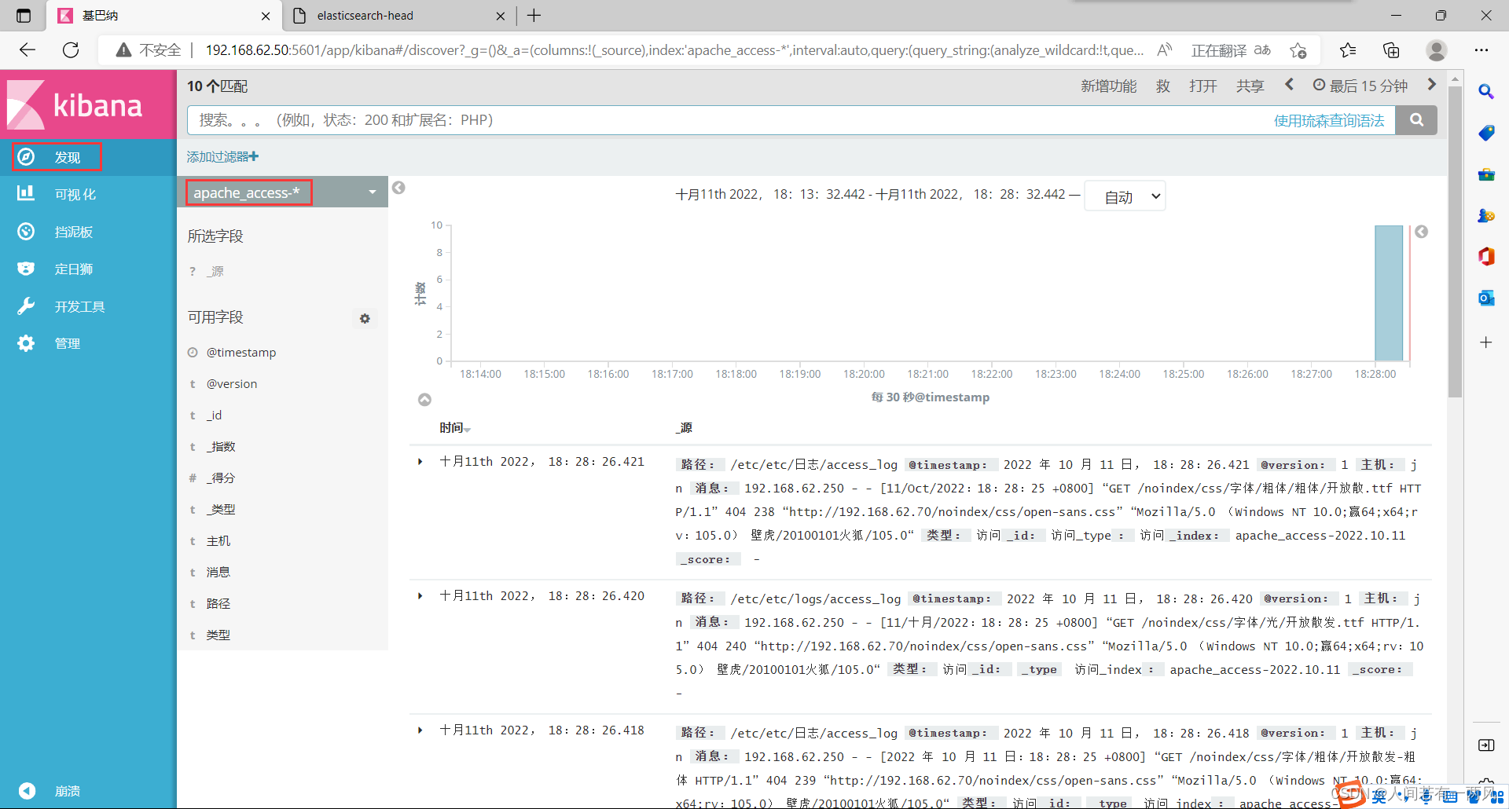Hide the histogram chart with up arrow

(x=424, y=400)
